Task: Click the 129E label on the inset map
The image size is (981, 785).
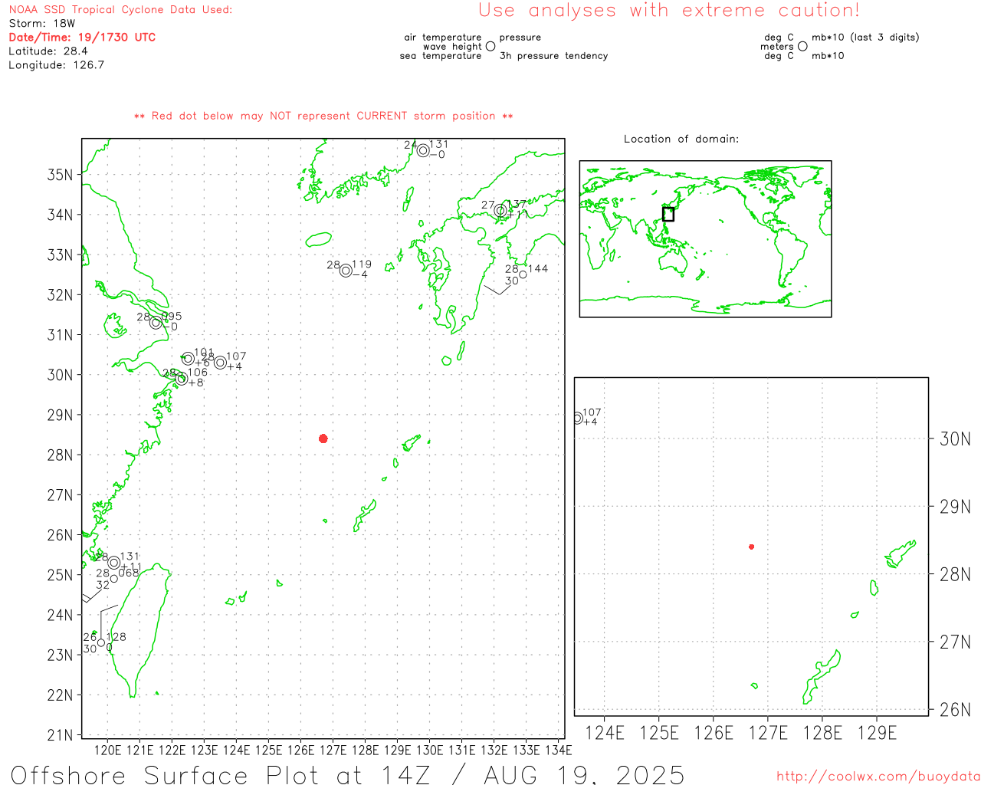Action: [877, 734]
